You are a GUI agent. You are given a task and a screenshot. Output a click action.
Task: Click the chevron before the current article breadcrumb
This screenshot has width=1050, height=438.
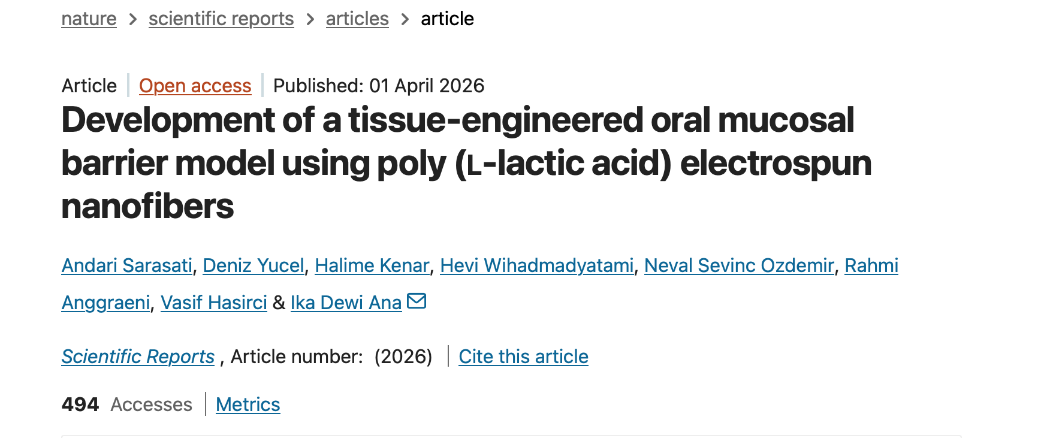405,20
